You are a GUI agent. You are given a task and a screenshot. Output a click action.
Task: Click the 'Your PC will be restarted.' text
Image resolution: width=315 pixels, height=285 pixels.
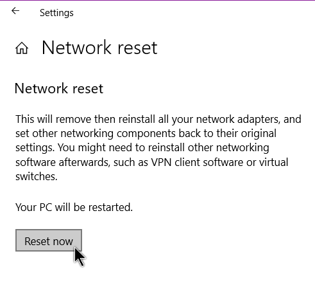tap(74, 207)
